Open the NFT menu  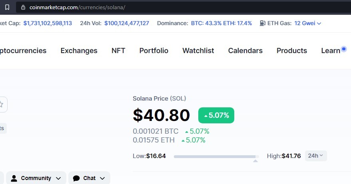point(118,51)
